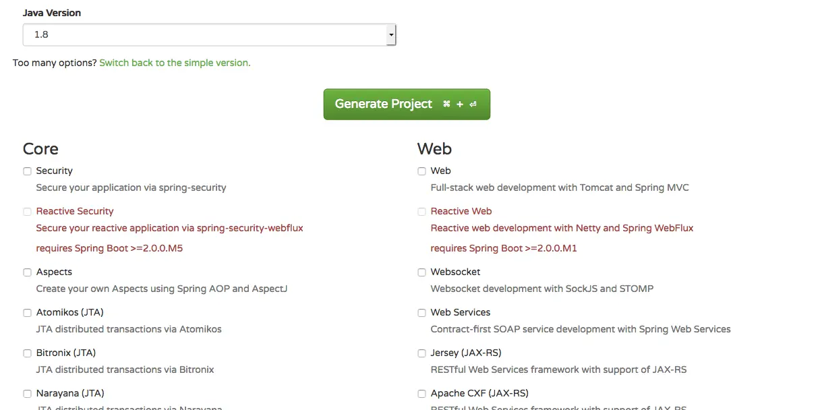820x410 pixels.
Task: Select the Web Services checkbox
Action: click(x=422, y=313)
